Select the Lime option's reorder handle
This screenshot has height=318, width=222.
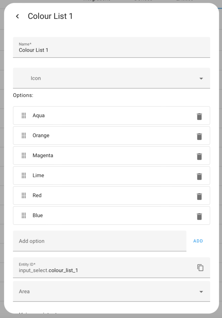coord(24,175)
